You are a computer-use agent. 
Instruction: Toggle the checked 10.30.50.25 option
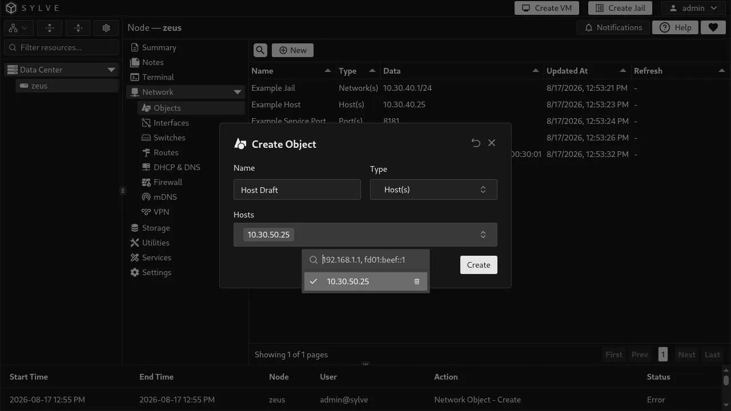(365, 281)
